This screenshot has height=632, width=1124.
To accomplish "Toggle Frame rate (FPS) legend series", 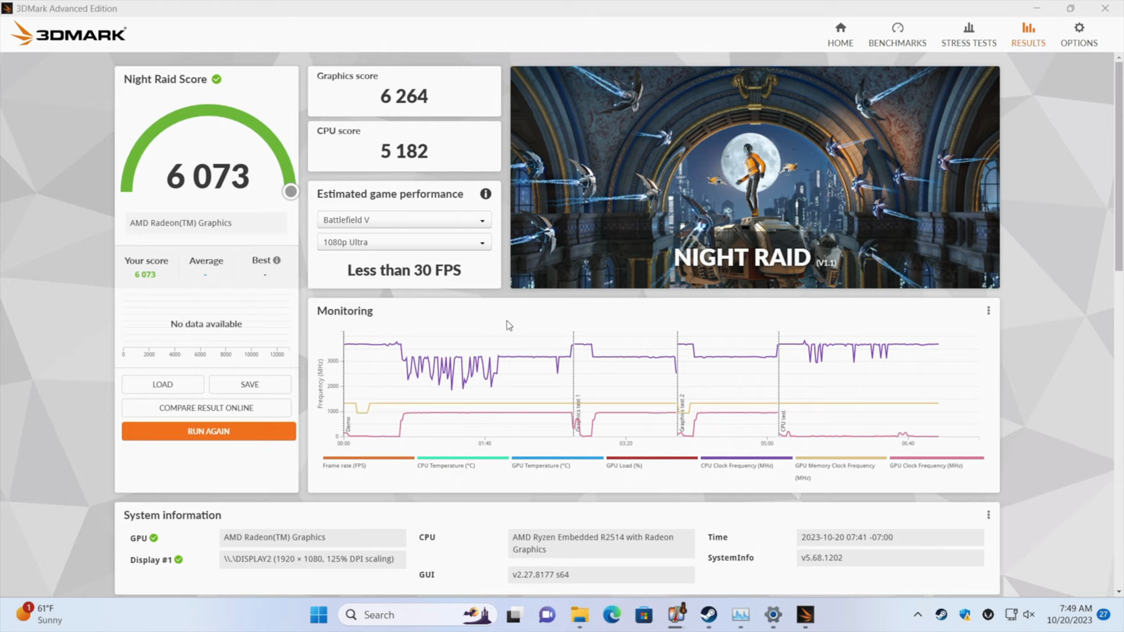I will [368, 462].
